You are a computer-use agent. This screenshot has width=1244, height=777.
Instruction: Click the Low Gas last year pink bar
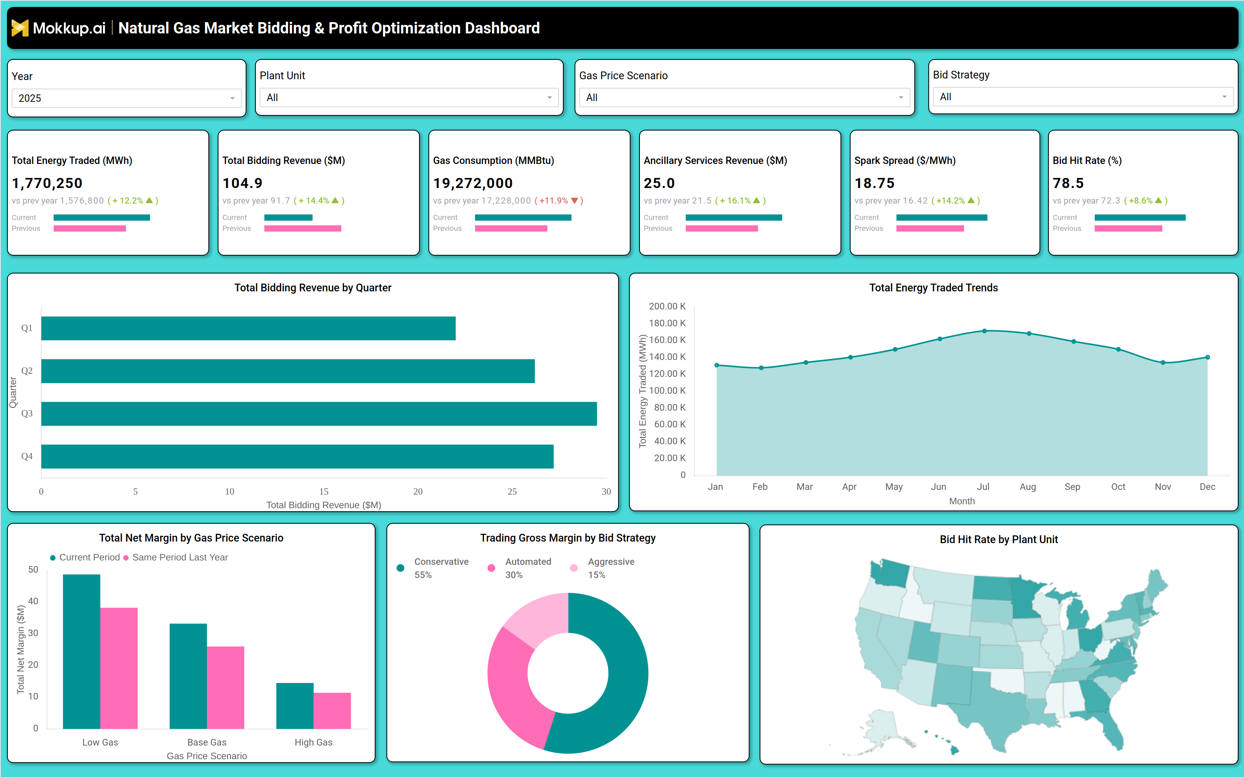(x=119, y=668)
